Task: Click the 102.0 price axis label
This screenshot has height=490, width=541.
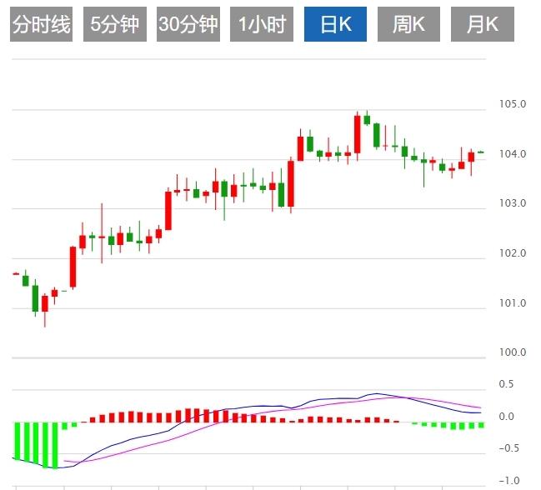Action: point(513,253)
